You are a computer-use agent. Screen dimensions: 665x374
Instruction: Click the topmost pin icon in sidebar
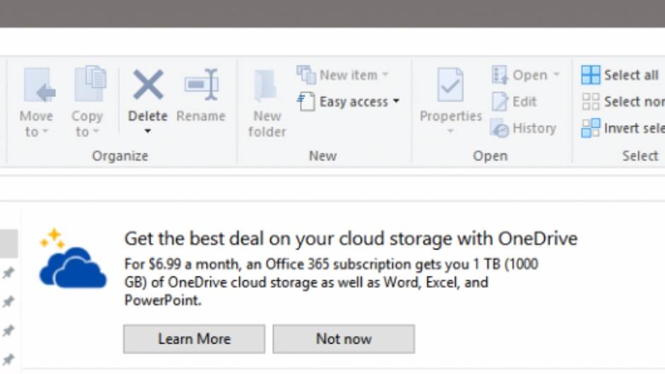coord(8,274)
